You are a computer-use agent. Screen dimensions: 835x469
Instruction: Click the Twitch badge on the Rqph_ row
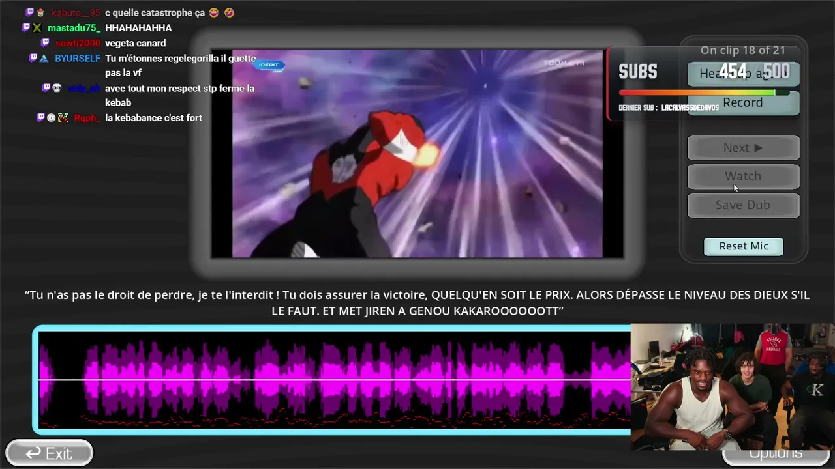click(x=40, y=118)
